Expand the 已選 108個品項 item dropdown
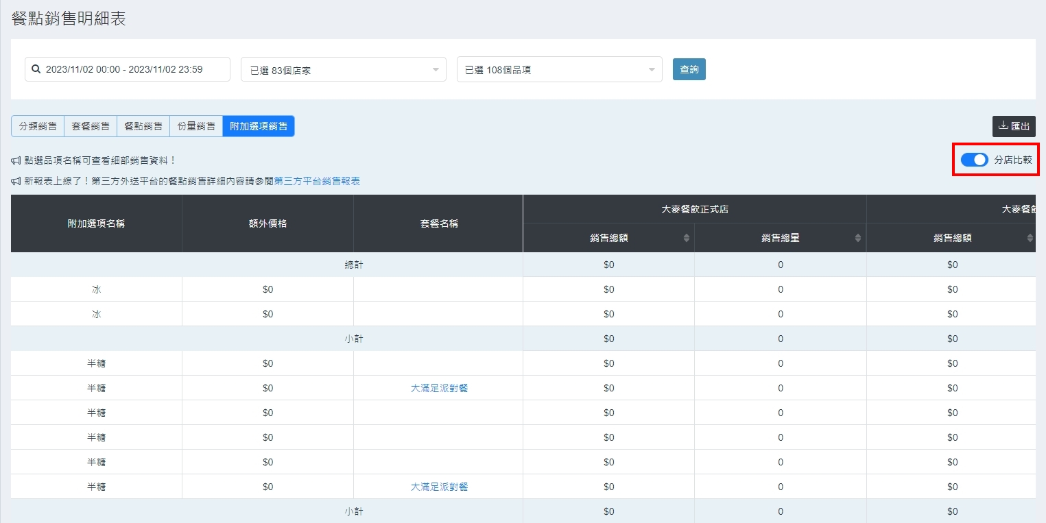Screen dimensions: 1046x523 pos(559,70)
